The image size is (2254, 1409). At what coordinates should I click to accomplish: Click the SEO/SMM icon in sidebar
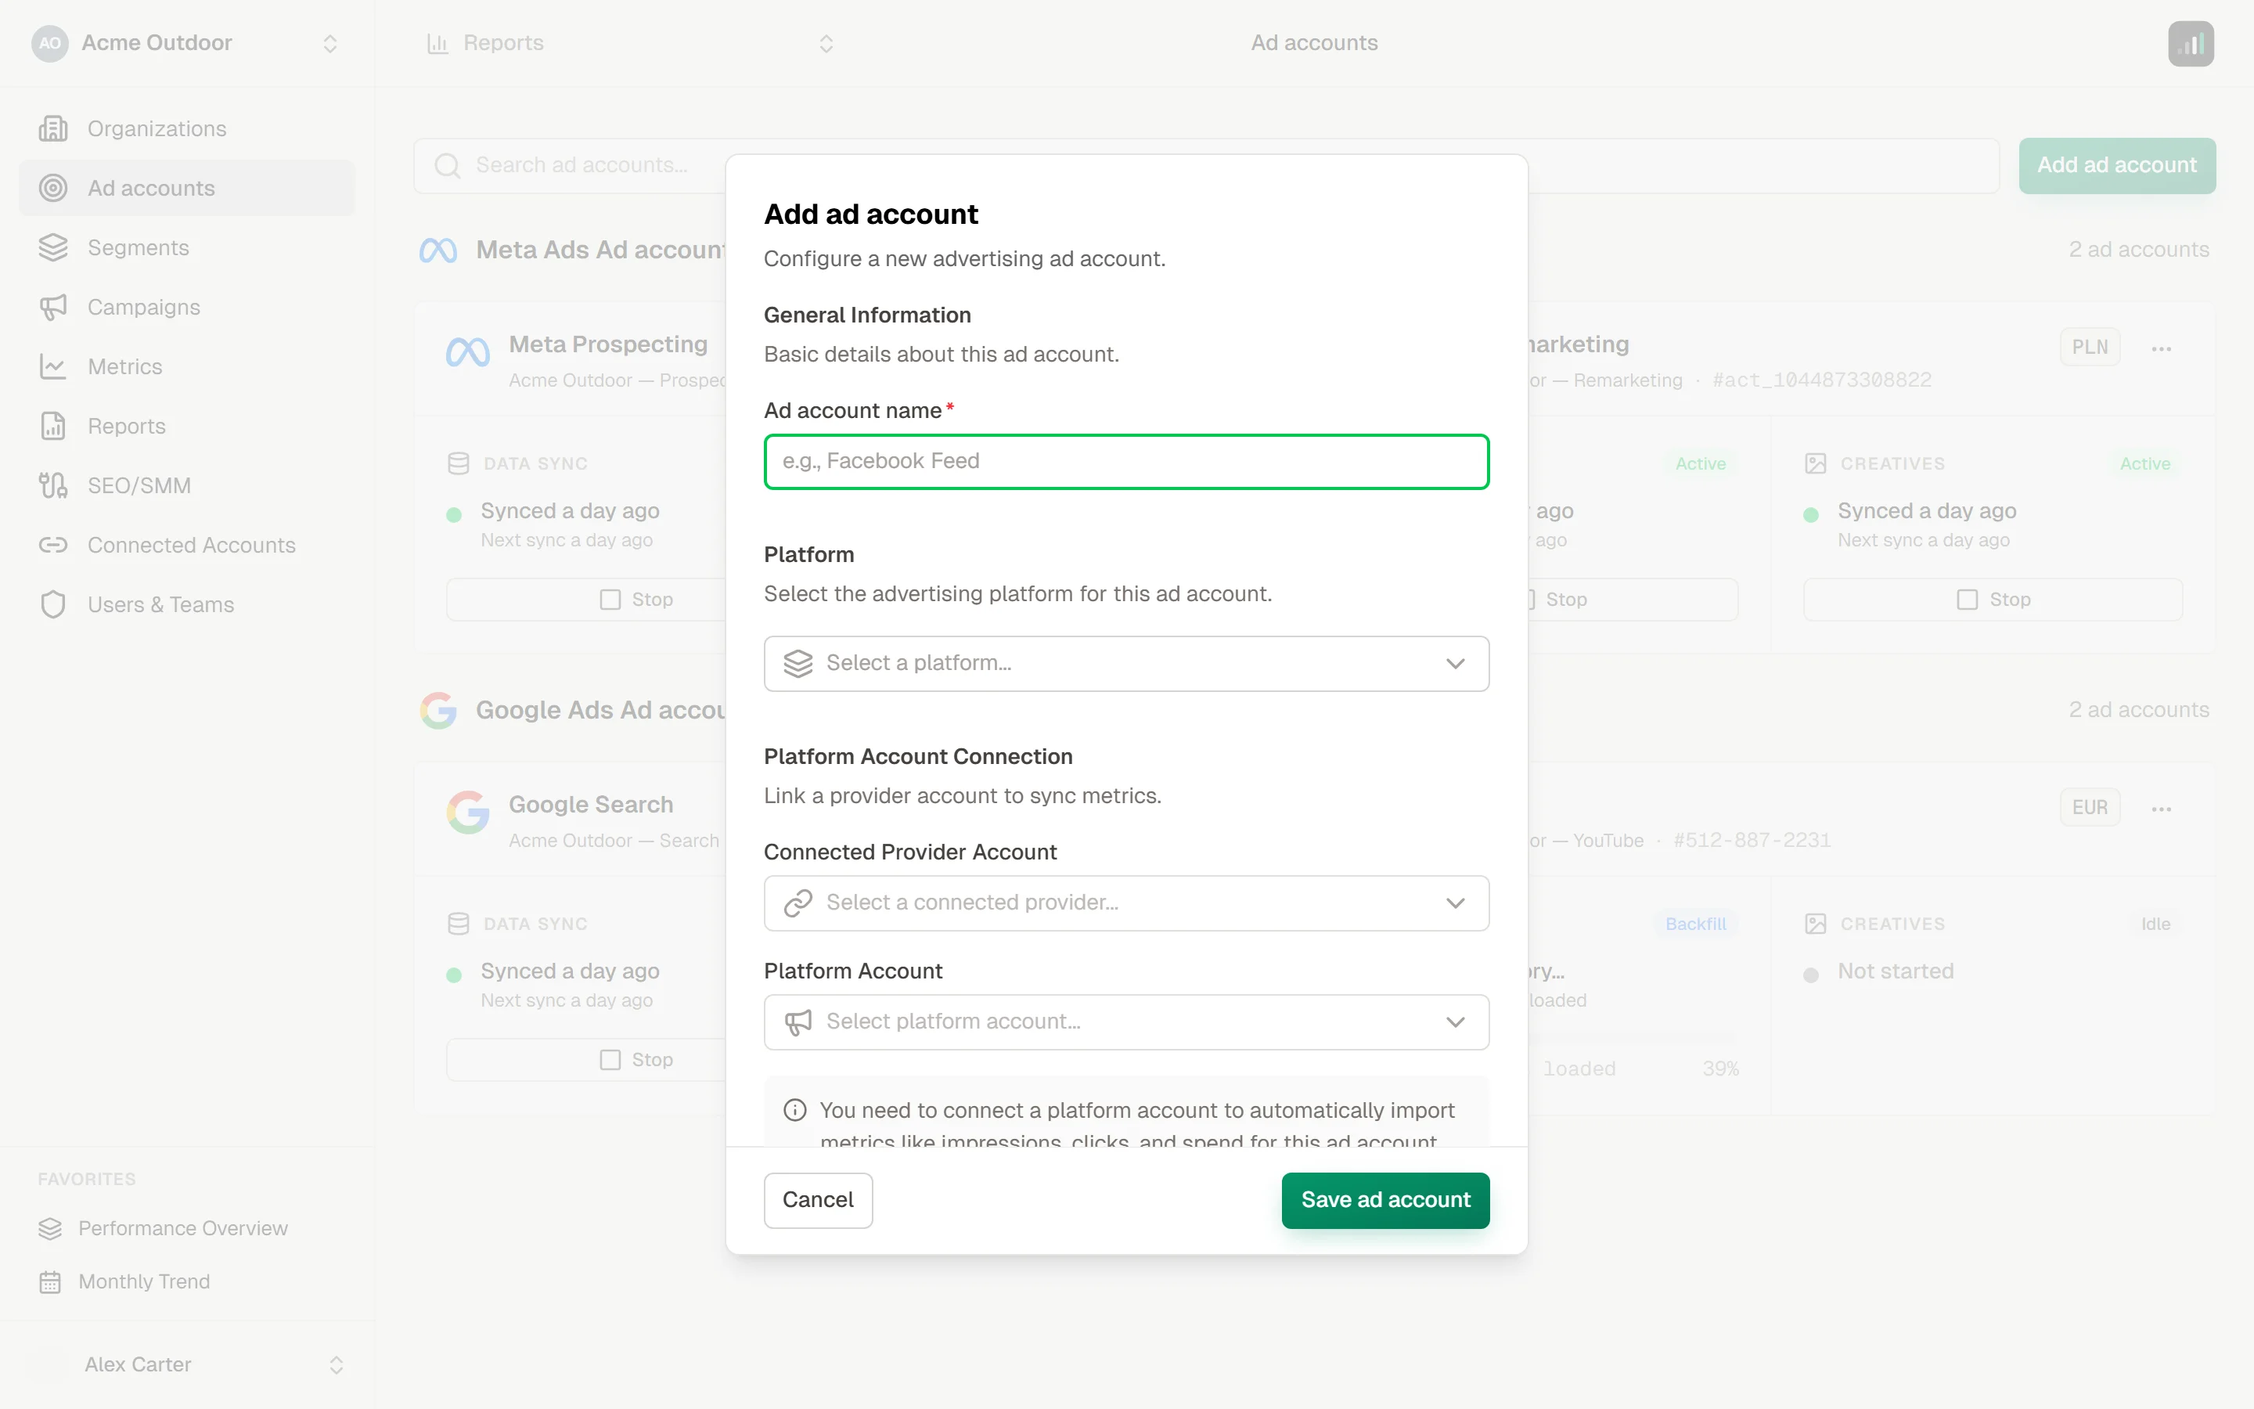point(53,485)
